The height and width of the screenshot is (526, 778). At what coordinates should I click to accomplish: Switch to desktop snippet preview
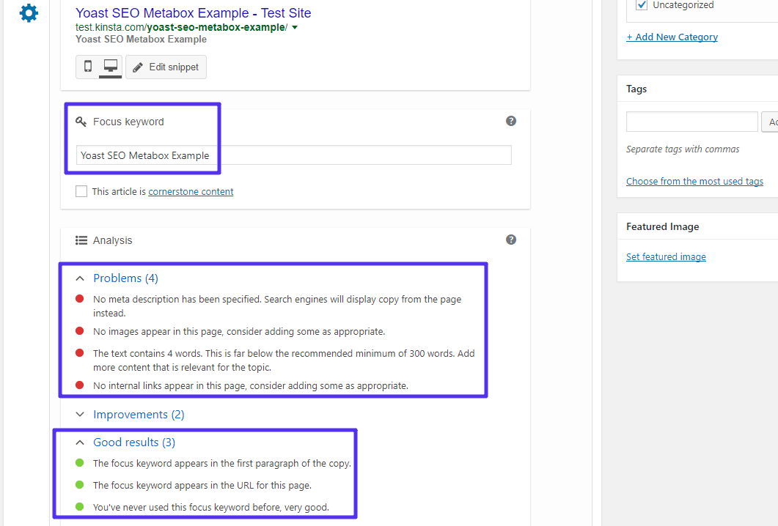[110, 67]
